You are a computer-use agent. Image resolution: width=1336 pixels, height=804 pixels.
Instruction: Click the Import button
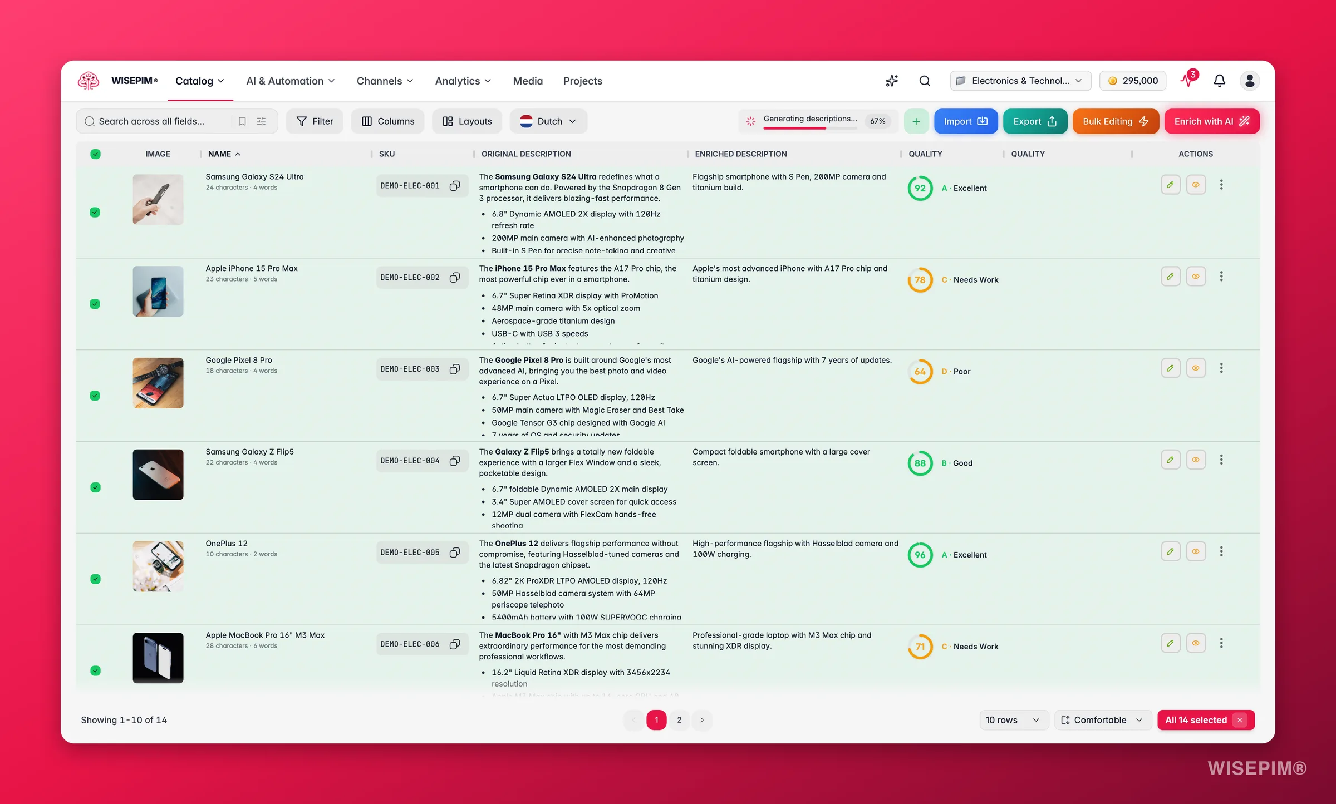tap(966, 121)
